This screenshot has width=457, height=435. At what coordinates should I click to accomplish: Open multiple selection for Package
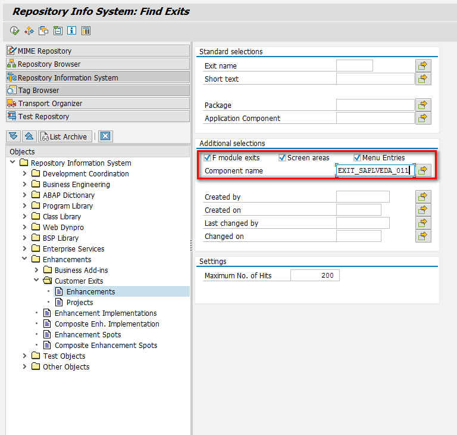tap(423, 105)
